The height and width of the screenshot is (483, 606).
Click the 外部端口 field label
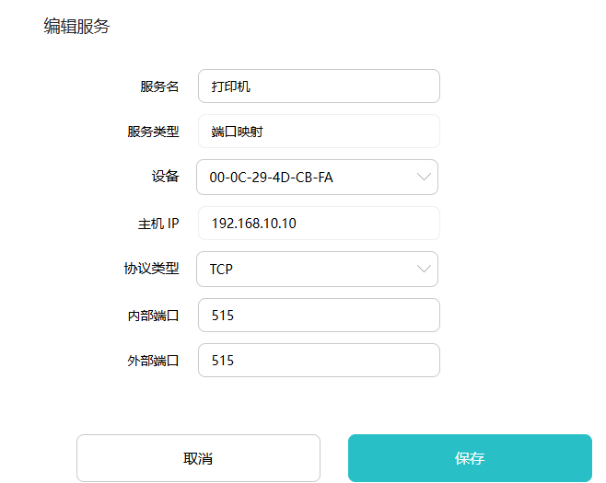(x=153, y=361)
